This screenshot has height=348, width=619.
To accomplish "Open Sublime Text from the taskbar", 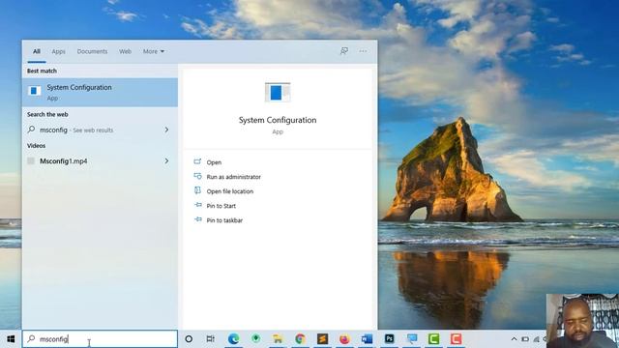I will pos(322,339).
